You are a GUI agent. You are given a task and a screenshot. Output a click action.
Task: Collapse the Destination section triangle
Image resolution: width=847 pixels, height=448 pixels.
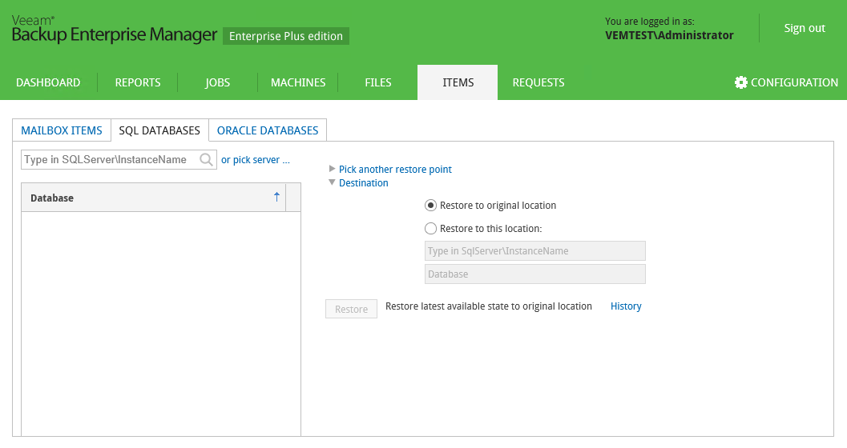(333, 182)
